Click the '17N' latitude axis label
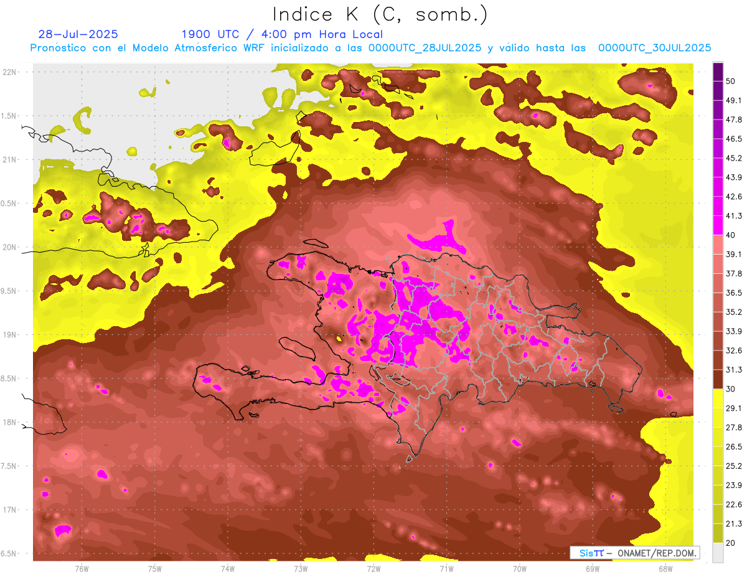The width and height of the screenshot is (747, 577). (x=9, y=510)
